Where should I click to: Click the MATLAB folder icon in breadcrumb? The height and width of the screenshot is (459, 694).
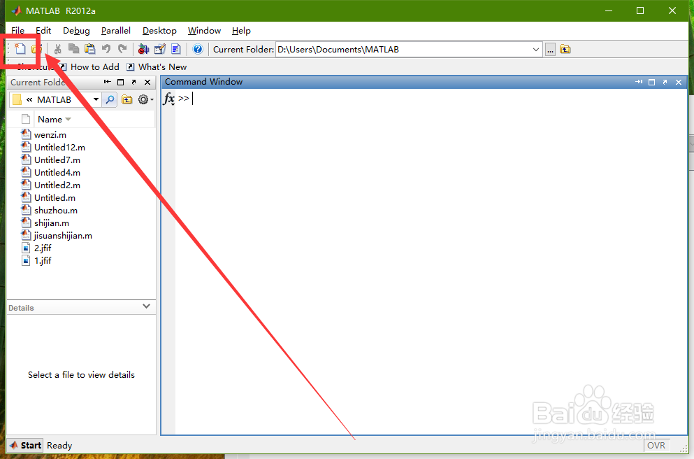(x=17, y=99)
